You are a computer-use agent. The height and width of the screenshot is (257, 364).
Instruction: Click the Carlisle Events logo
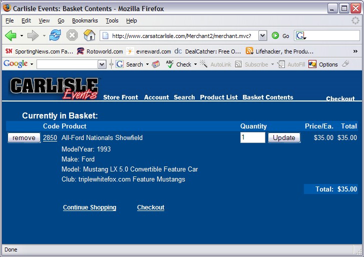coord(54,88)
